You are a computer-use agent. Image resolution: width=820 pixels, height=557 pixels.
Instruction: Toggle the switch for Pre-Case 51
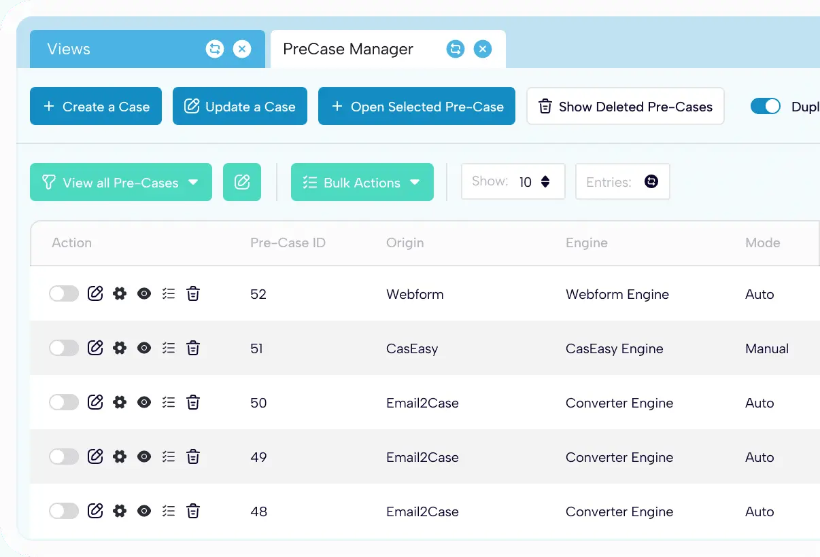pyautogui.click(x=64, y=348)
